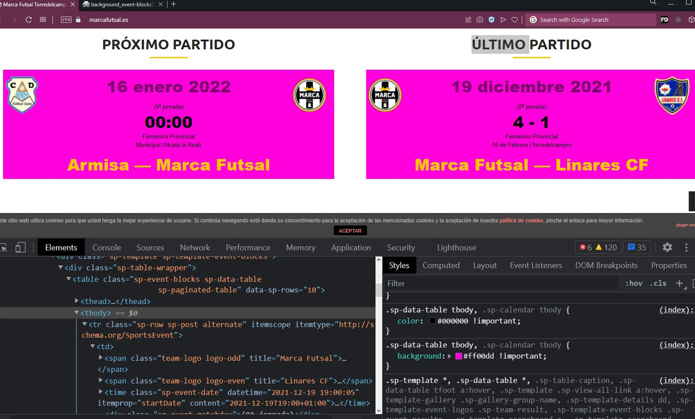Image resolution: width=695 pixels, height=419 pixels.
Task: Collapse the sp-table-wrapper div node
Action: coord(61,268)
